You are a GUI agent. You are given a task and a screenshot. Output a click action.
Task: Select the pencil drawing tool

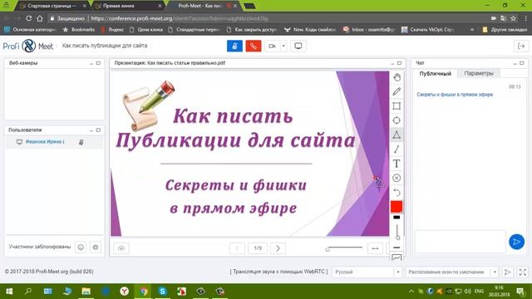point(397,91)
